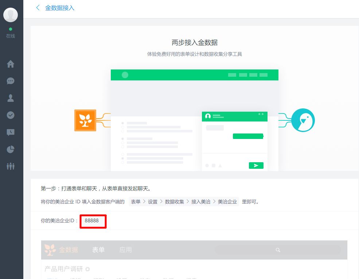Open the home icon in sidebar
The image size is (359, 279).
tap(11, 64)
